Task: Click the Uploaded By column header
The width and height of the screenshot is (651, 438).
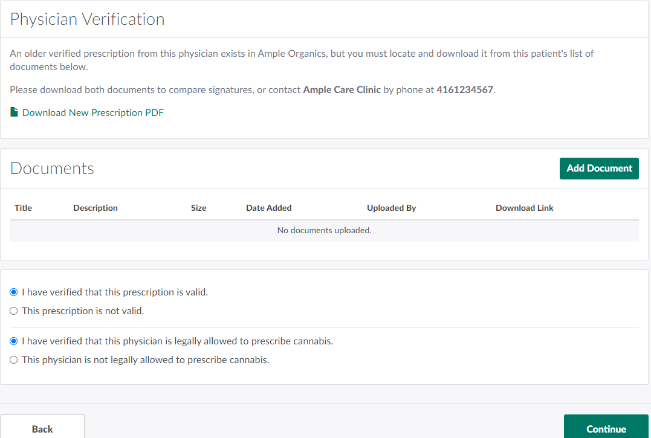Action: (391, 208)
